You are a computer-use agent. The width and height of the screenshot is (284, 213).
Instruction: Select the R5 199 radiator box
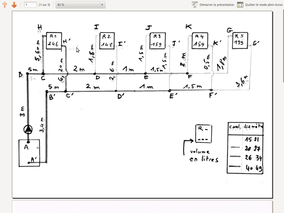pos(240,40)
